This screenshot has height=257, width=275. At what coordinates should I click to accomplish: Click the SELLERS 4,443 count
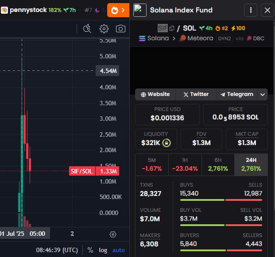click(x=254, y=244)
